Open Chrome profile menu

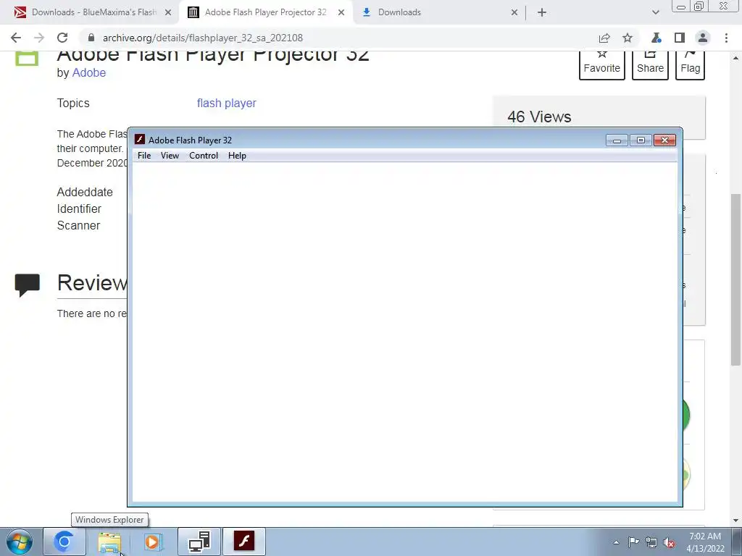tap(703, 38)
